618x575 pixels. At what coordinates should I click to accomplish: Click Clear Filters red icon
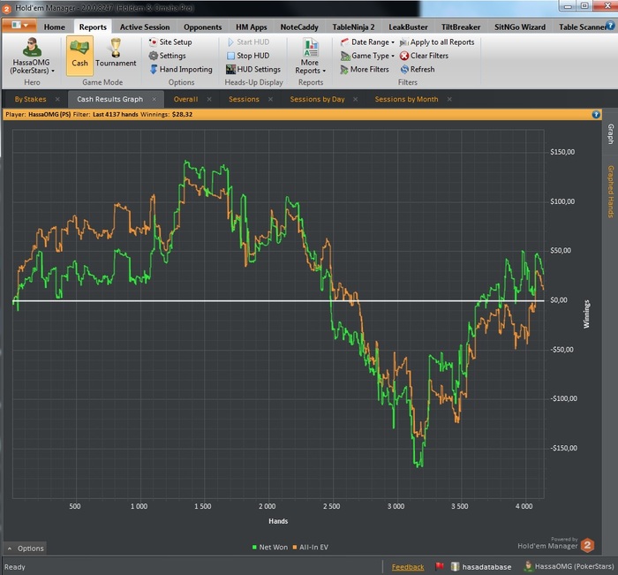point(404,56)
